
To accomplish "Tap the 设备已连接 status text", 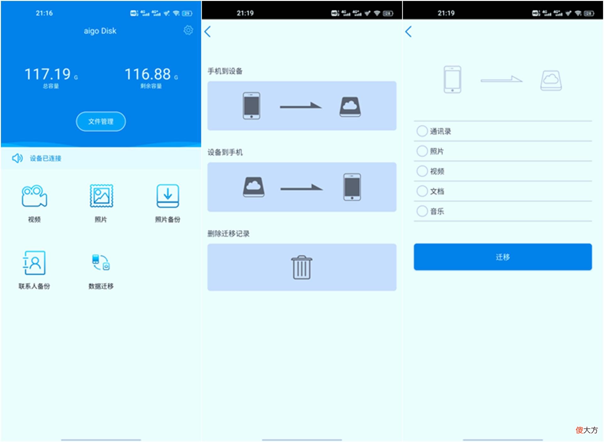I will [x=46, y=158].
